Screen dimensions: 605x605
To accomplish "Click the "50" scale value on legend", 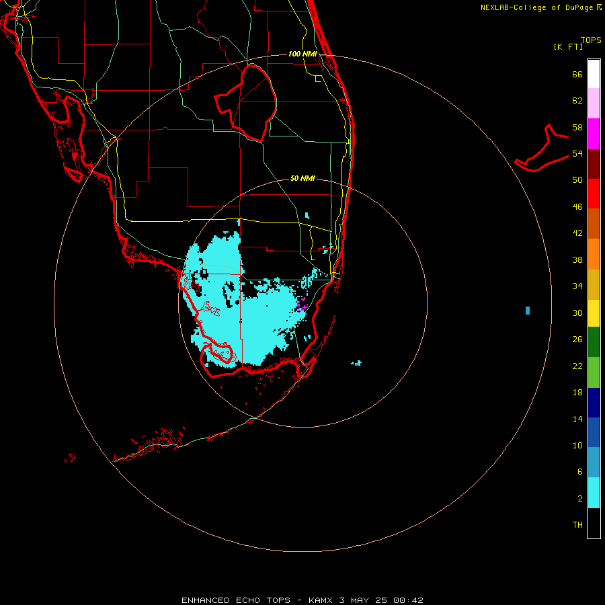I will pyautogui.click(x=577, y=179).
